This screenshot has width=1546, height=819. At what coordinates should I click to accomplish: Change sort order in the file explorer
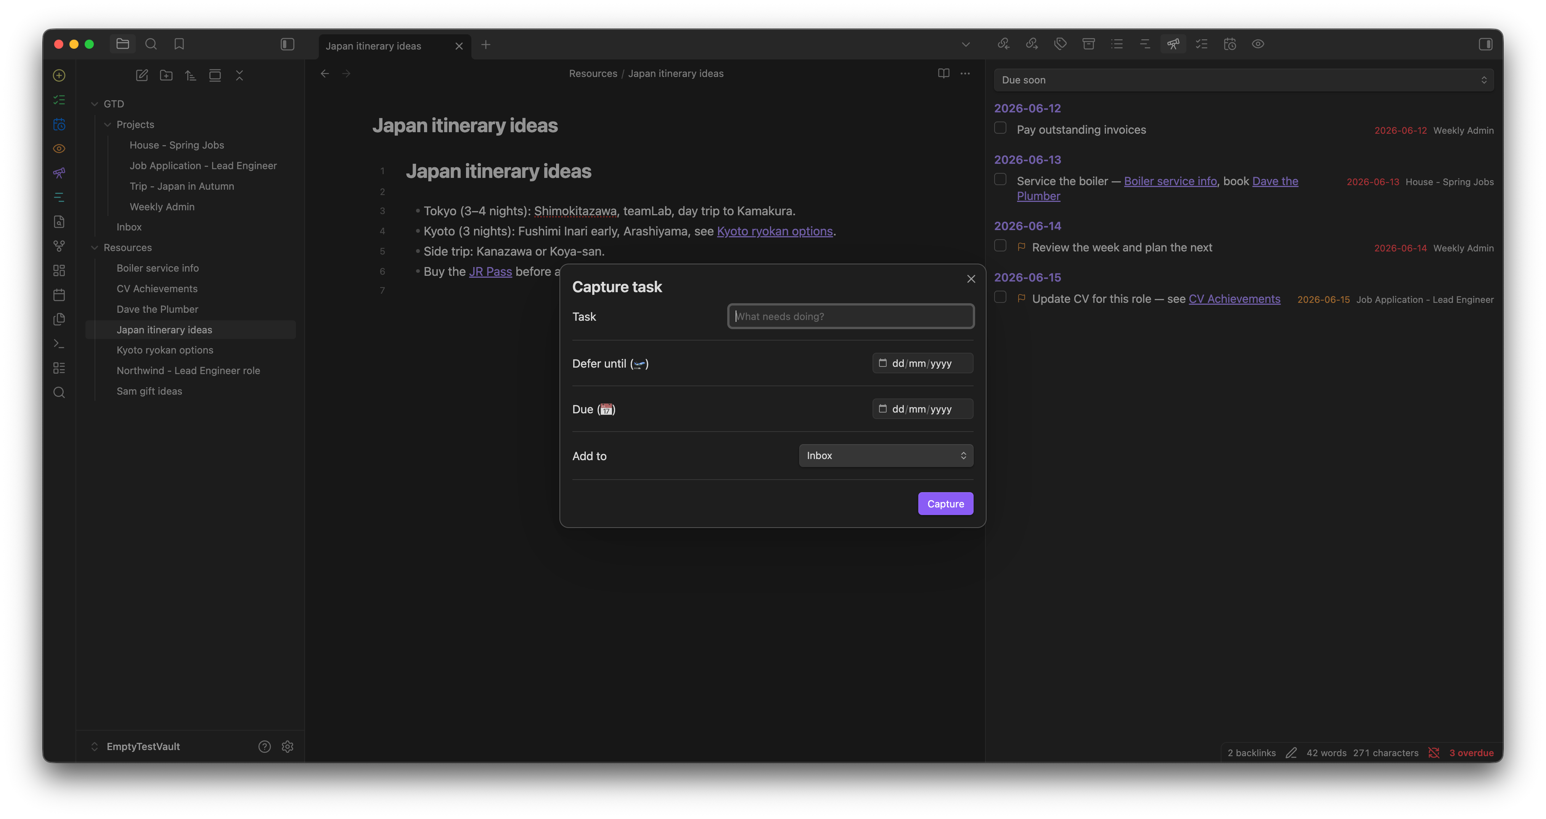pyautogui.click(x=190, y=75)
